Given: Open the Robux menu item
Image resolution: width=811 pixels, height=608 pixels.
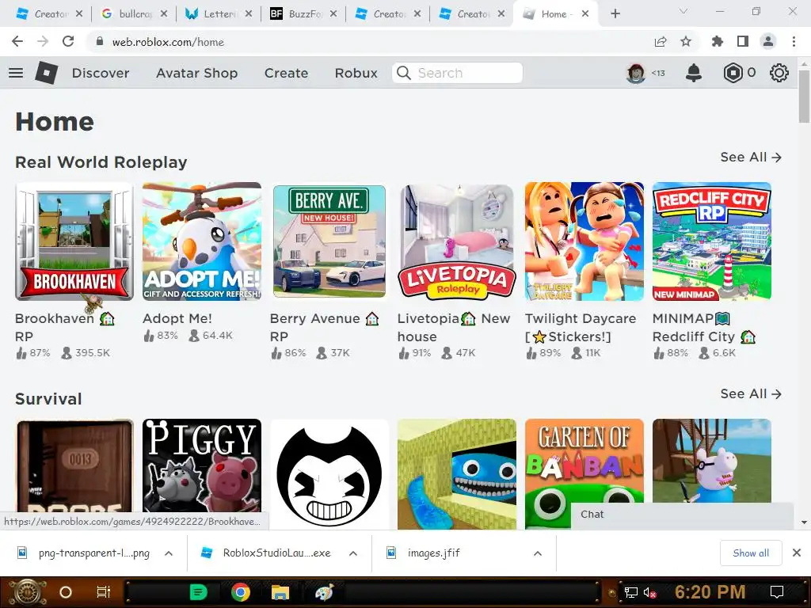Looking at the screenshot, I should pyautogui.click(x=356, y=73).
